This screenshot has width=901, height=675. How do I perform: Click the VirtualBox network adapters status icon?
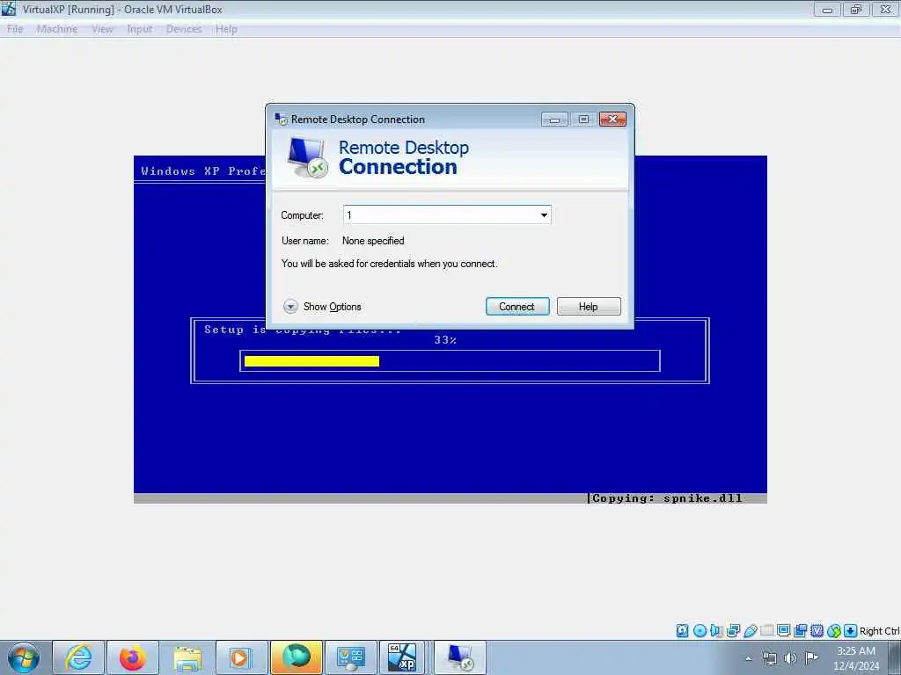[733, 631]
